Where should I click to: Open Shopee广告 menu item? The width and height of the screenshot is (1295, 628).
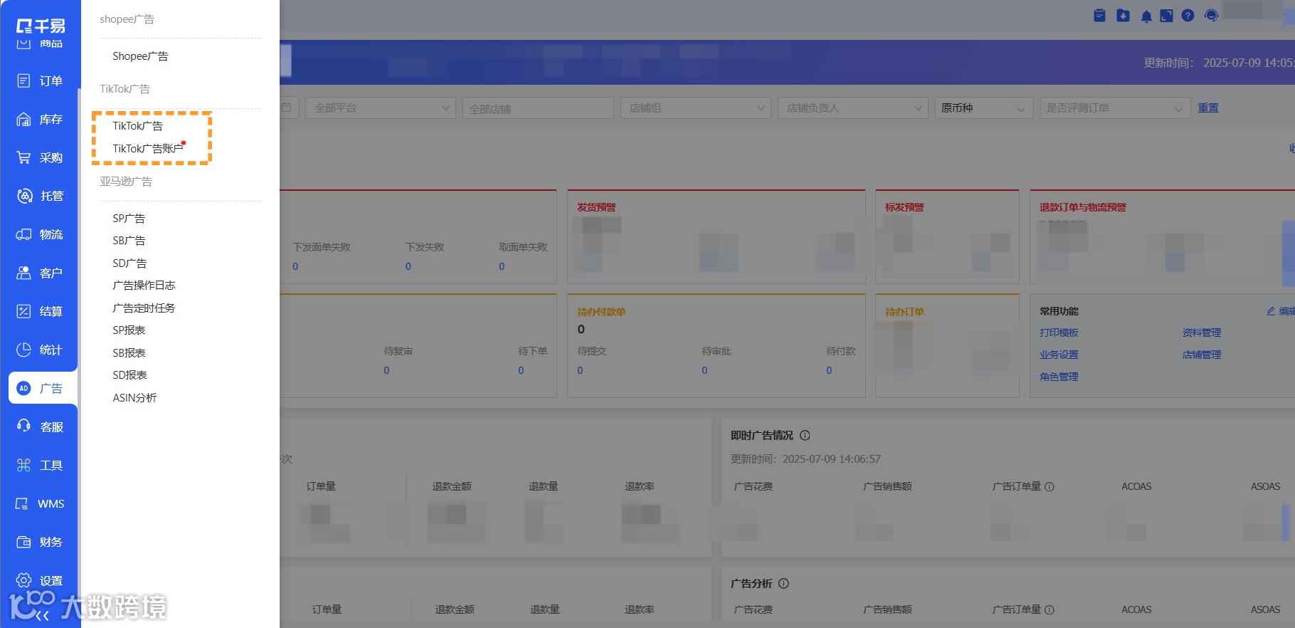coord(140,56)
